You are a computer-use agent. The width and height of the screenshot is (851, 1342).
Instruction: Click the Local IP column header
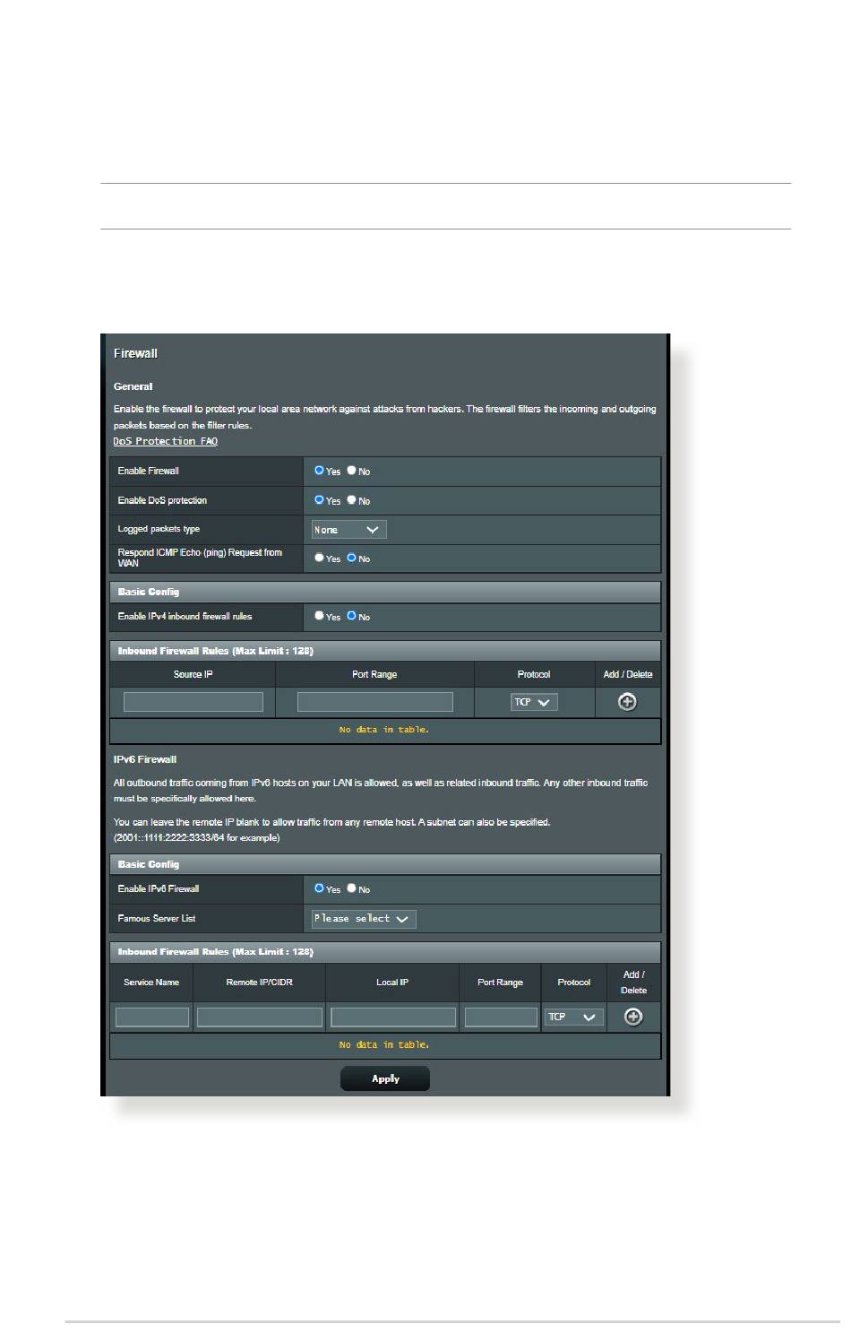(392, 983)
